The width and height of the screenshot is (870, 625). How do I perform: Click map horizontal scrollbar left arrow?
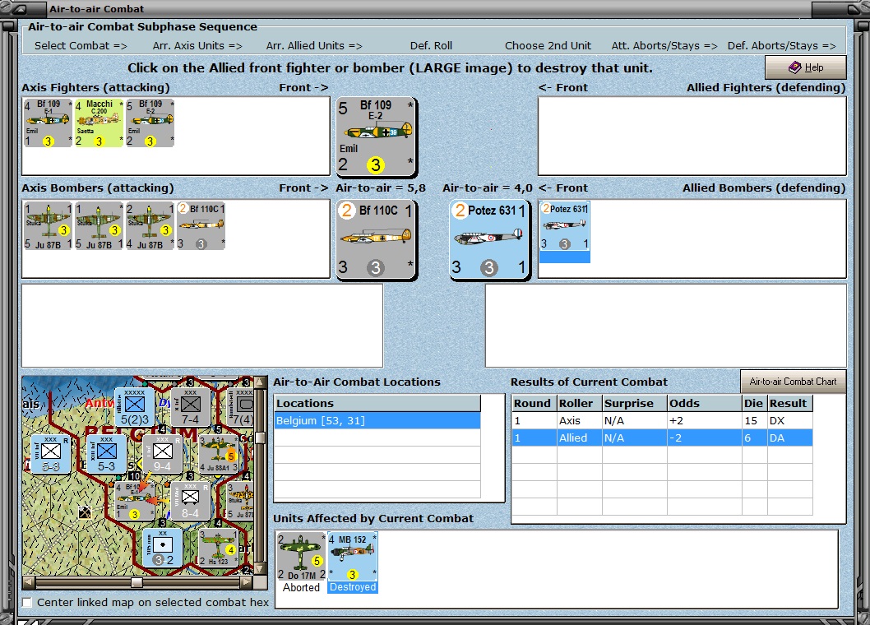coord(28,582)
